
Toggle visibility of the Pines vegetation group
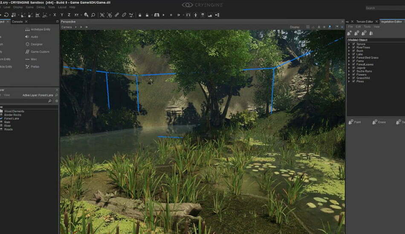pyautogui.click(x=353, y=81)
